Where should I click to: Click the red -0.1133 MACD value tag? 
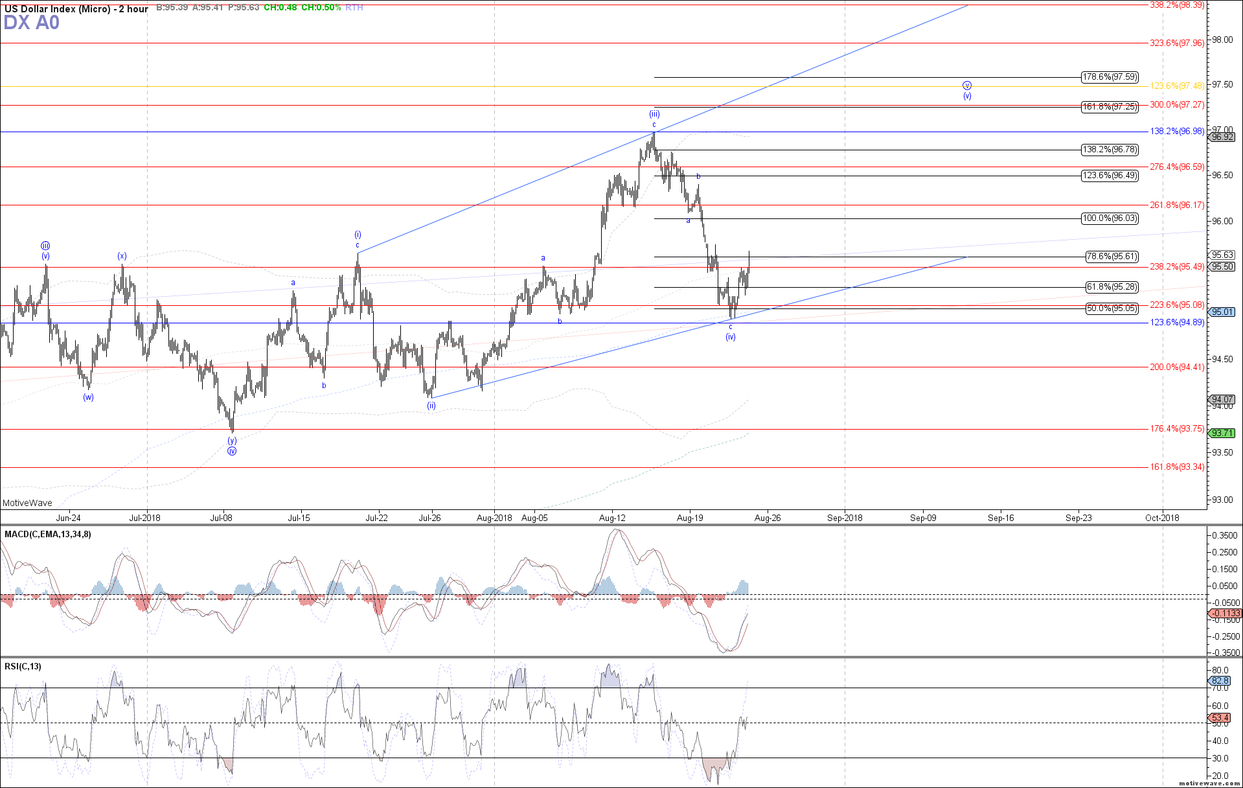[1225, 614]
